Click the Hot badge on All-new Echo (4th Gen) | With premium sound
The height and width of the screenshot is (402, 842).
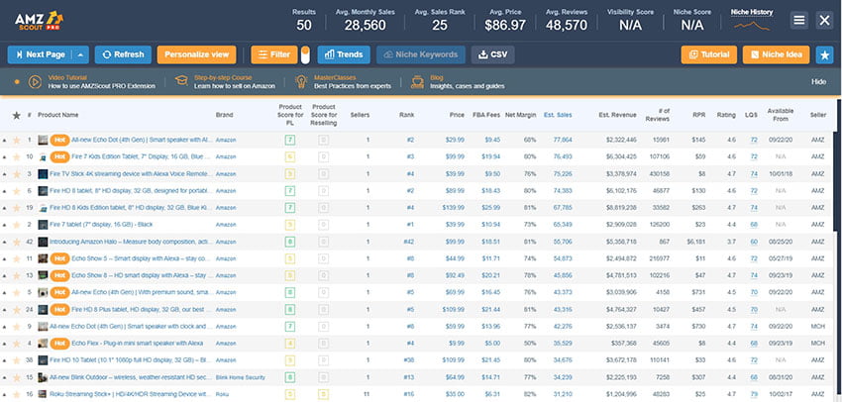[x=59, y=292]
